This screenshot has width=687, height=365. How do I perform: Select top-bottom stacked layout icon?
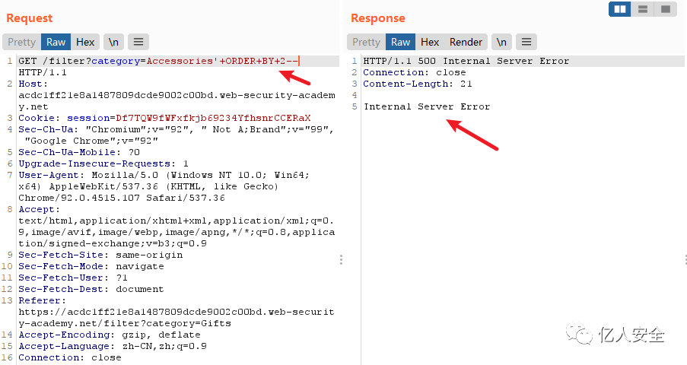tap(643, 9)
